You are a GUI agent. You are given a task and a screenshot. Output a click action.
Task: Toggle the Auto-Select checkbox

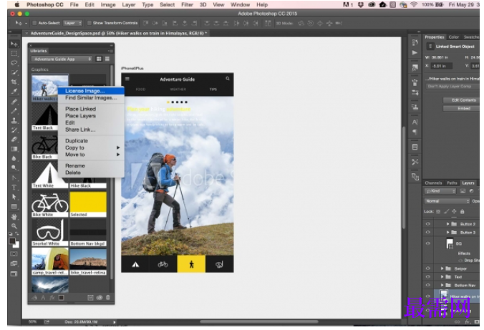pos(34,23)
